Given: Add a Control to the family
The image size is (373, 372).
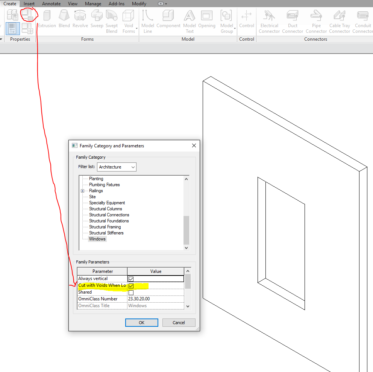Looking at the screenshot, I should (247, 19).
